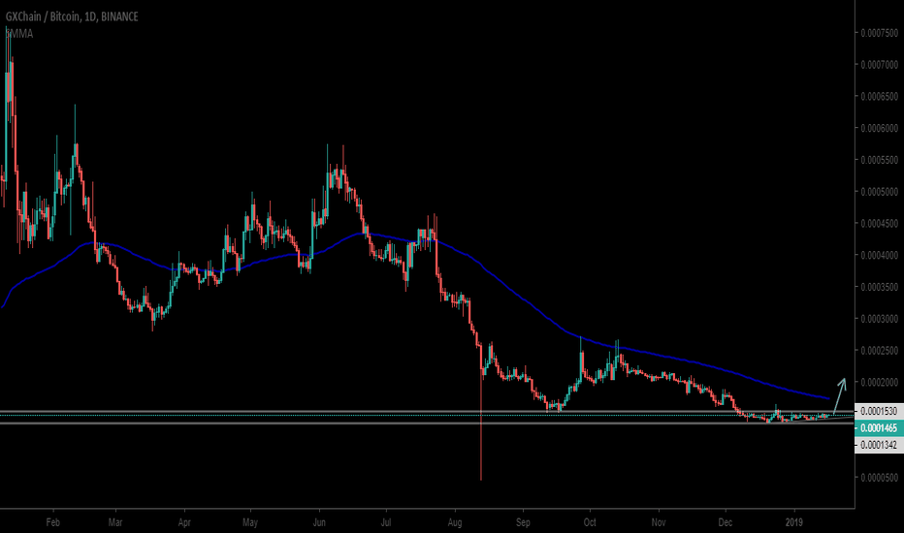This screenshot has height=533, width=904.
Task: Click the Apr label on time axis
Action: click(184, 522)
